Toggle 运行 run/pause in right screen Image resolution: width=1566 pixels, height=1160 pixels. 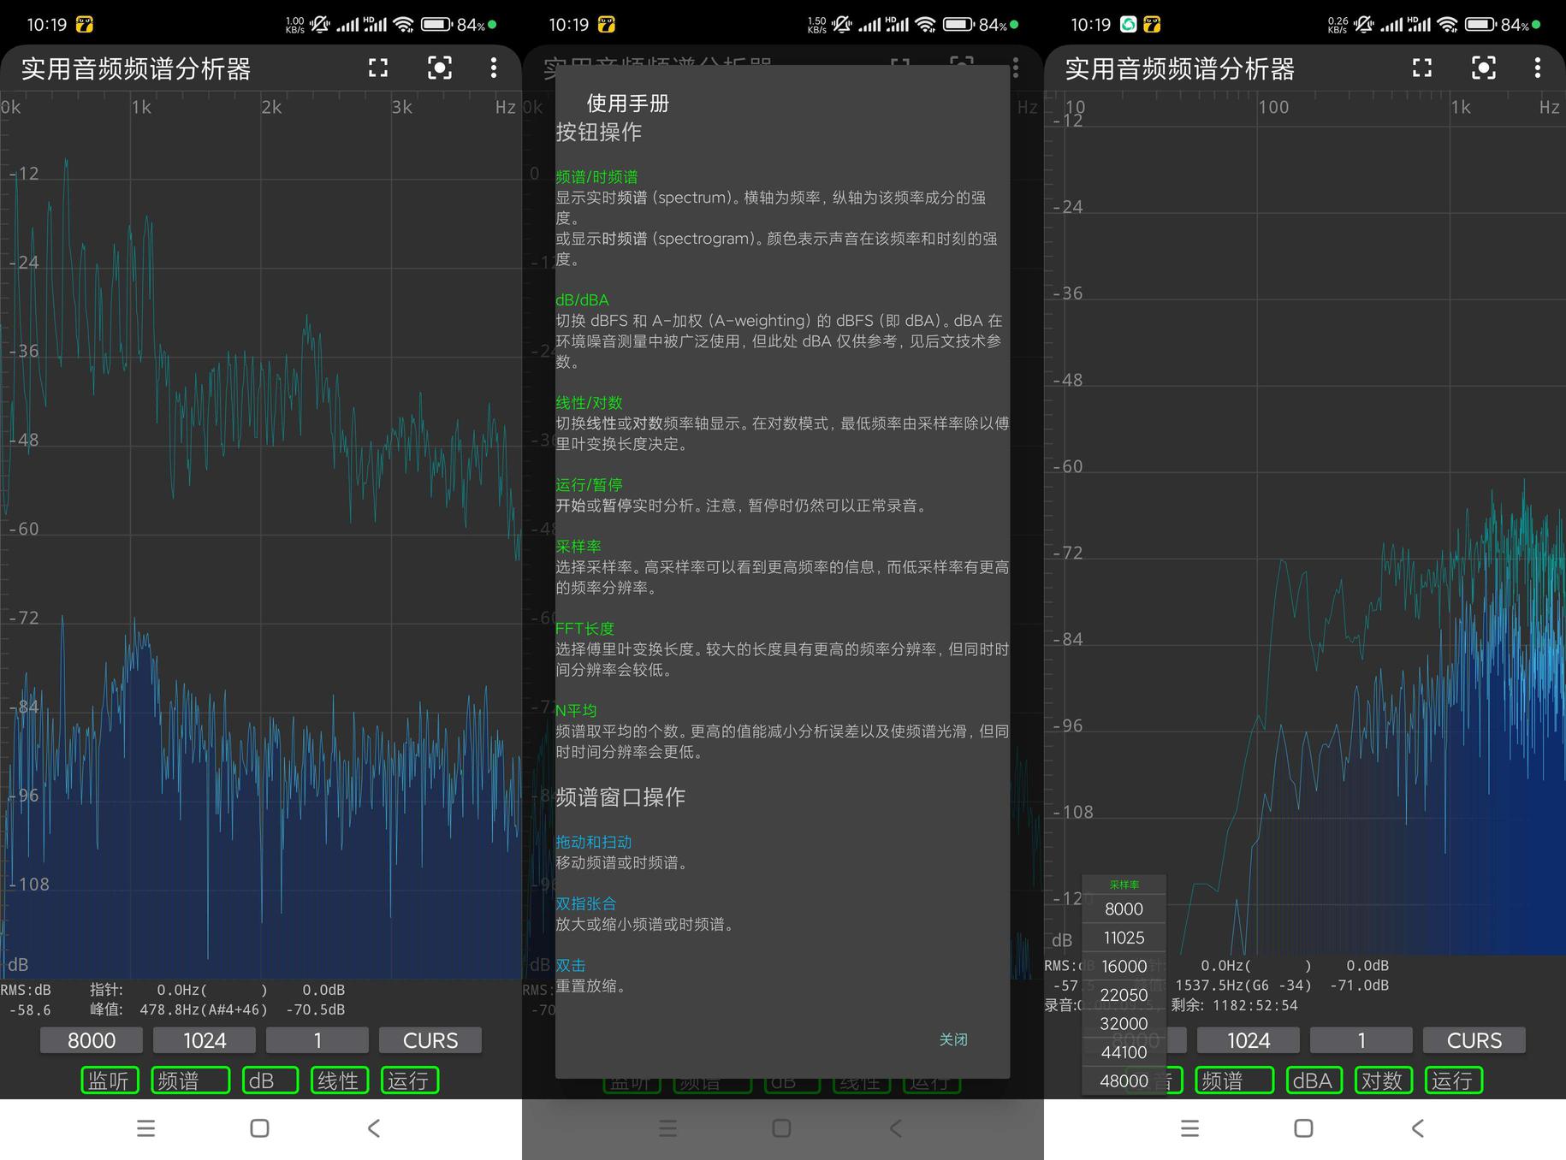coord(1454,1080)
